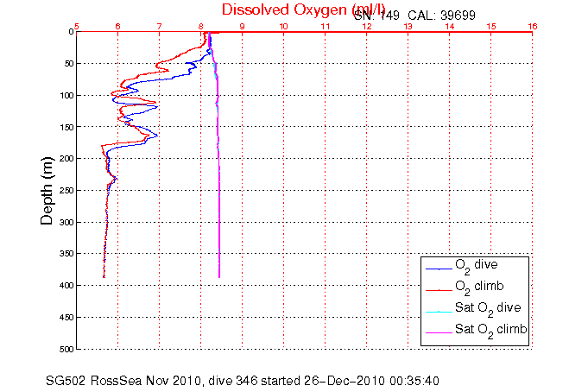The height and width of the screenshot is (392, 588).
Task: Click the 'Depth (m)' axis label
Action: click(47, 191)
